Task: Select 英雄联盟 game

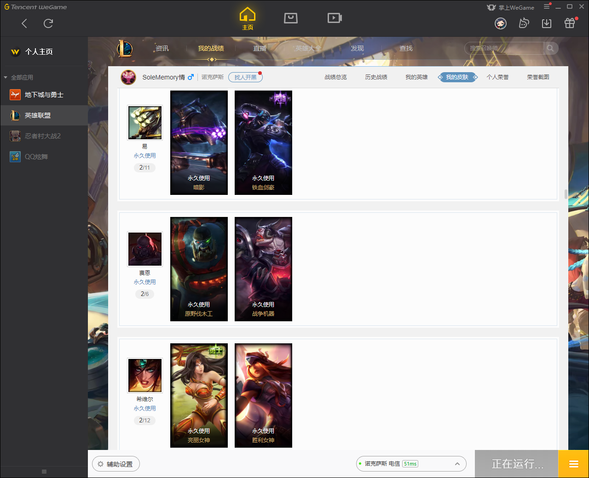Action: (44, 115)
